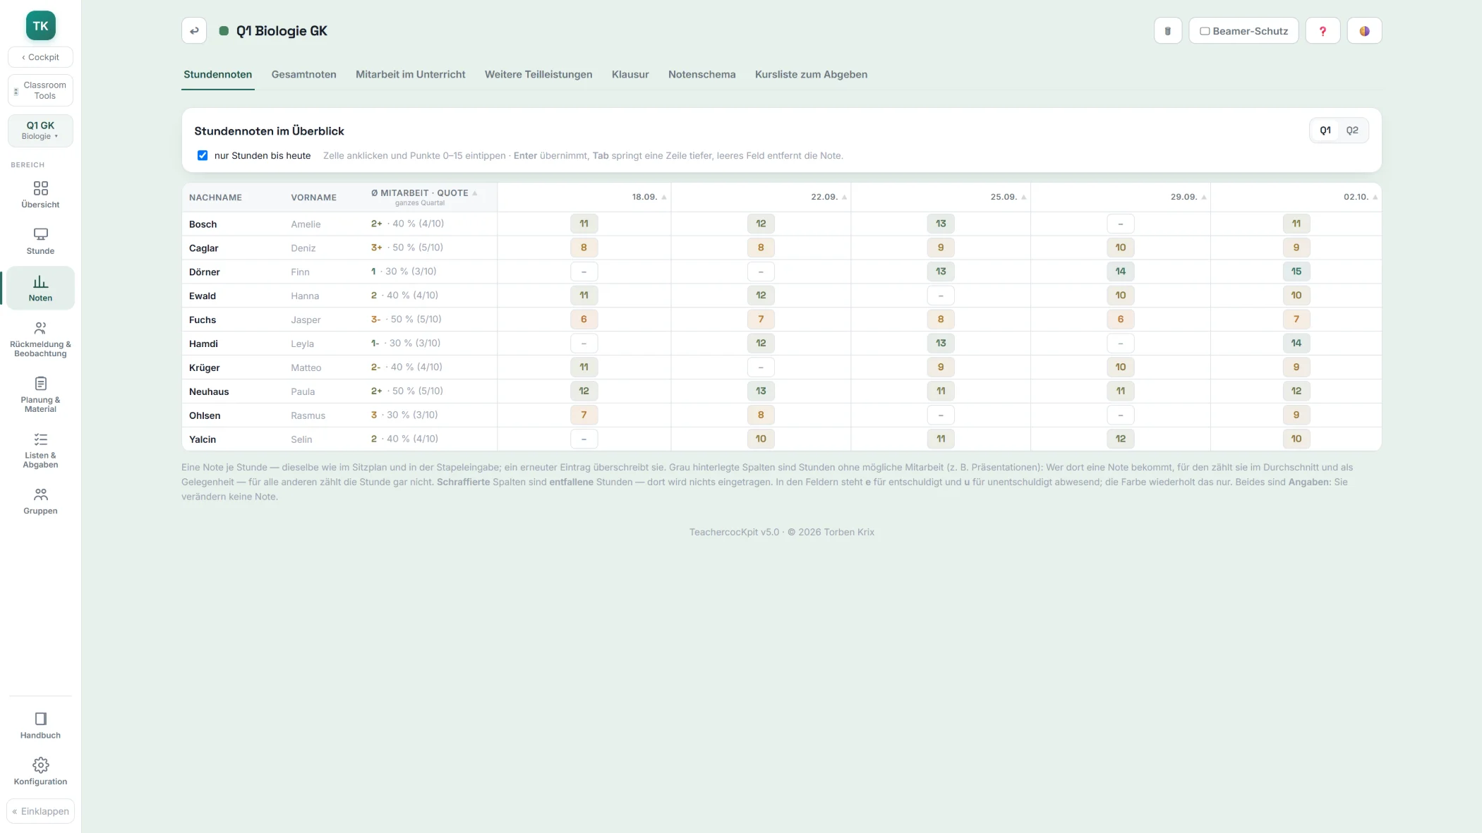The height and width of the screenshot is (833, 1482).
Task: Click Fuchs's grade 6 on 18.09.
Action: 584,320
